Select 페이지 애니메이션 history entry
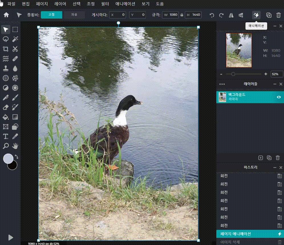This screenshot has height=245, width=284. 250,234
